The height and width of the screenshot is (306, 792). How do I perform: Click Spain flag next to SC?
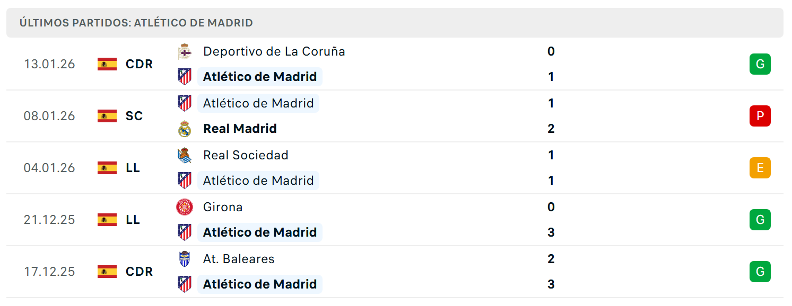tap(107, 116)
